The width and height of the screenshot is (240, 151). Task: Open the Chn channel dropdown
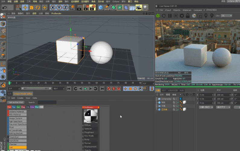click(226, 15)
